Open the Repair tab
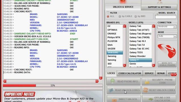Screen dimensions: 181x102 tap(161, 73)
